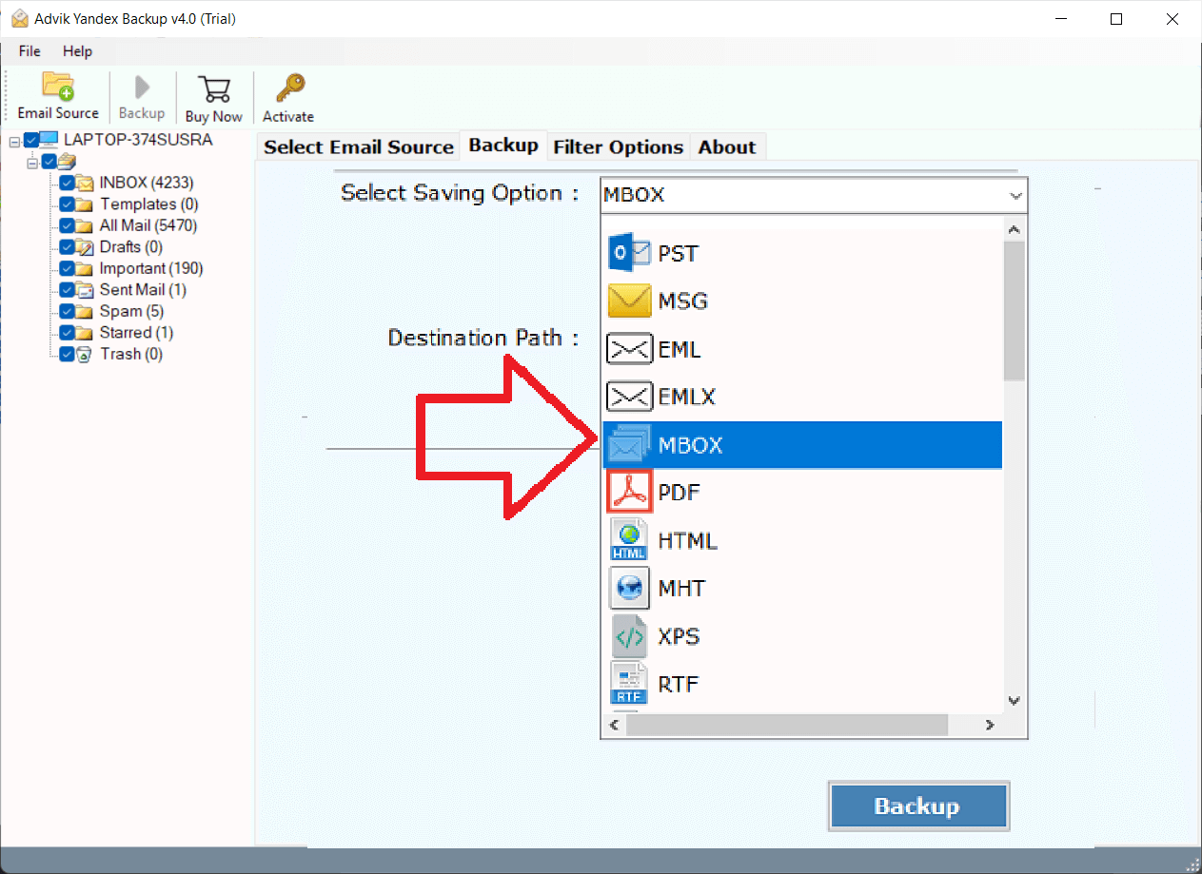
Task: Uncheck the Templates (0) checkbox
Action: [67, 204]
